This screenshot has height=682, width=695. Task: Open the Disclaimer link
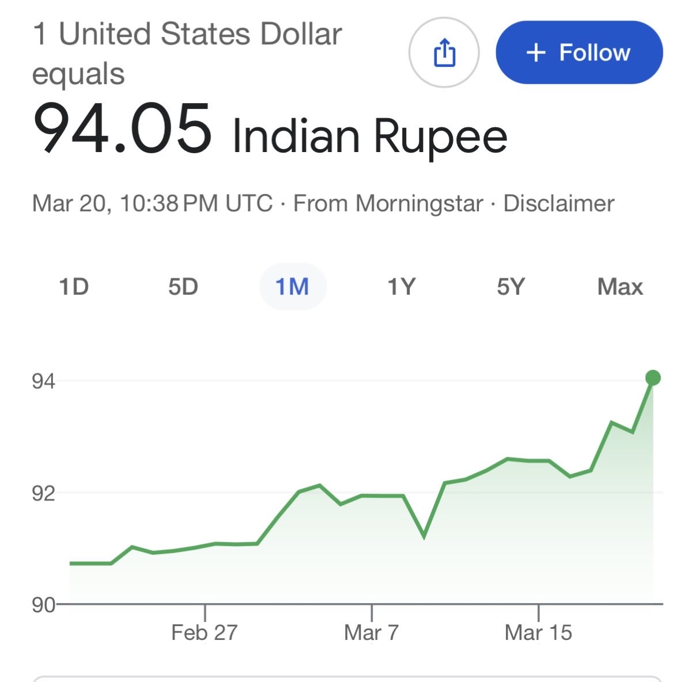pos(558,203)
